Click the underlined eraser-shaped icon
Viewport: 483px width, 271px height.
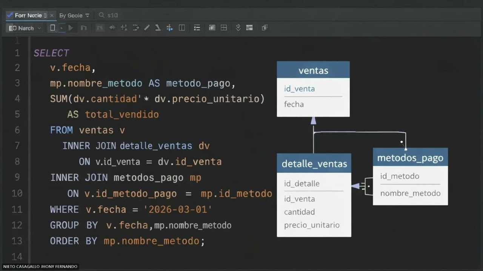click(x=158, y=28)
